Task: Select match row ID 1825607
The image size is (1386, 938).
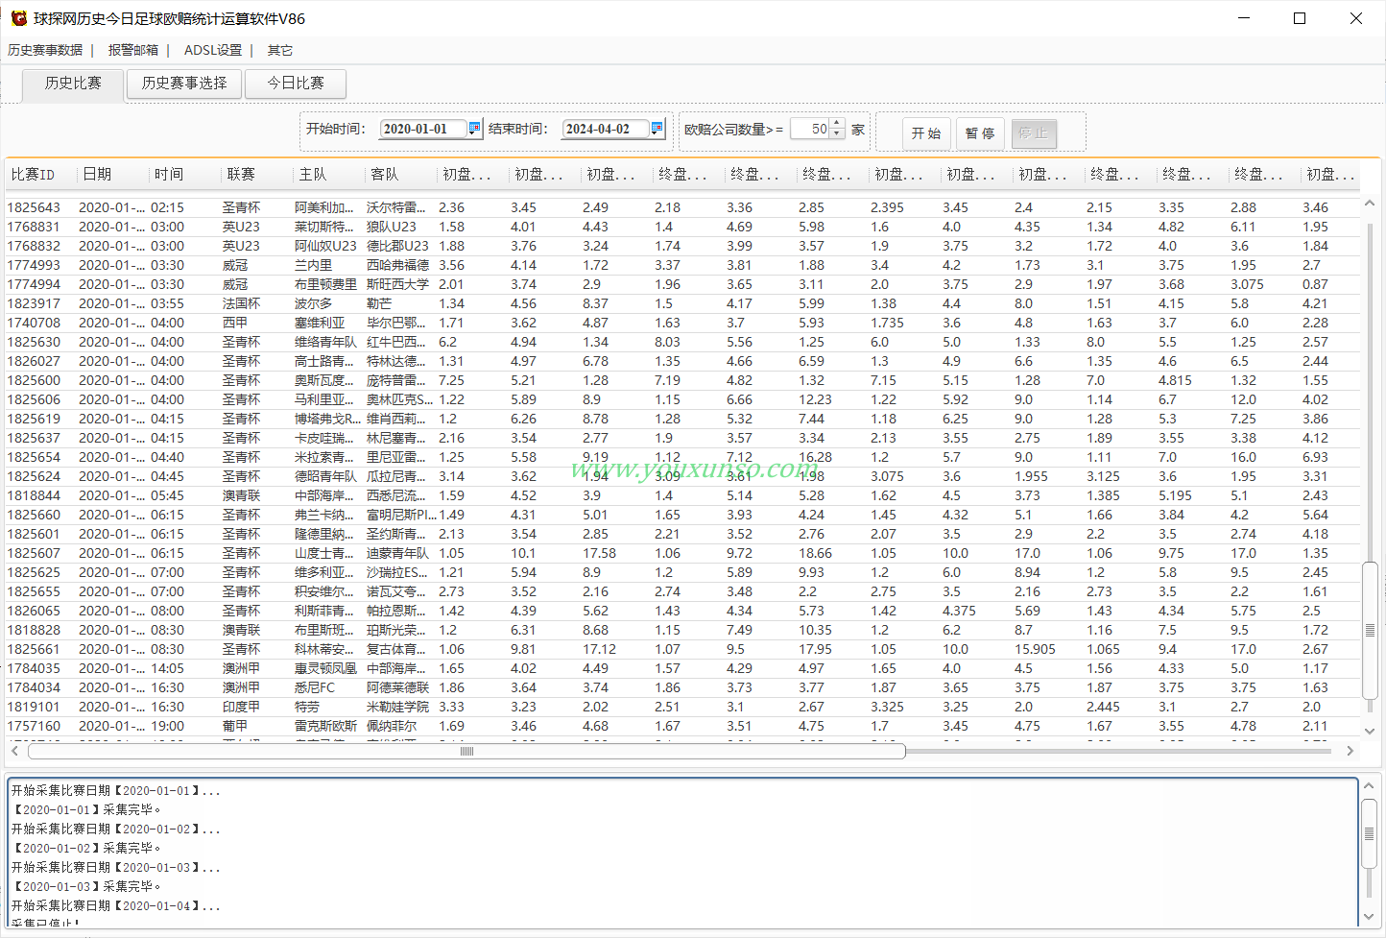Action: click(682, 553)
